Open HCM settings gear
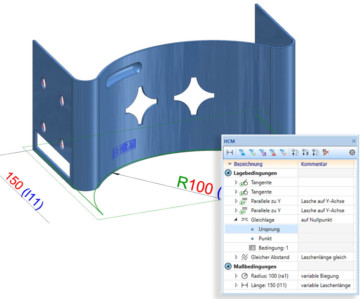 coord(352,152)
